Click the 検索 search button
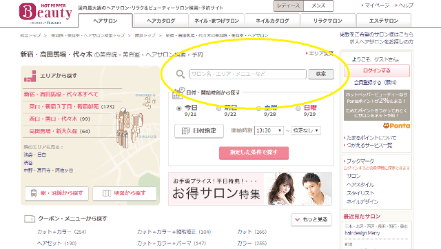The height and width of the screenshot is (249, 441). coord(321,74)
